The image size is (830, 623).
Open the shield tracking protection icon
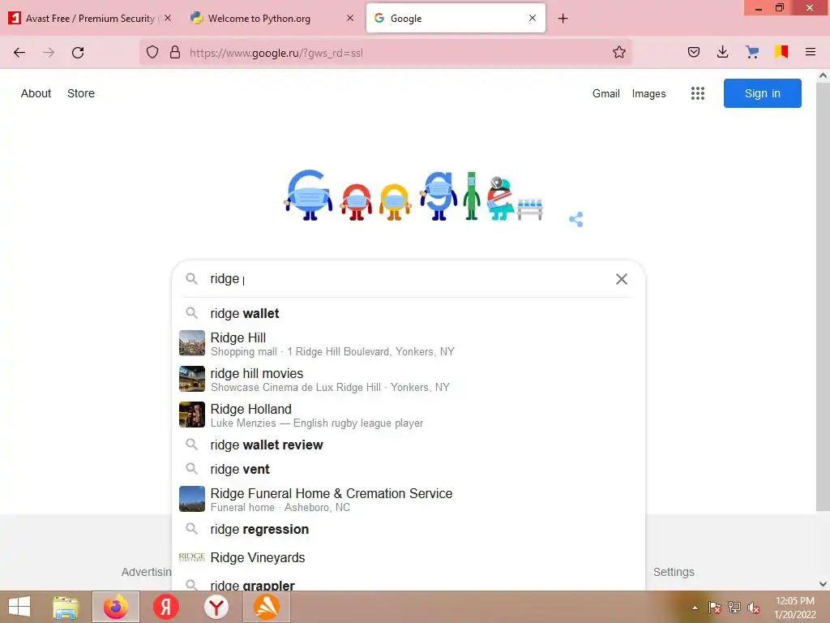(x=152, y=53)
